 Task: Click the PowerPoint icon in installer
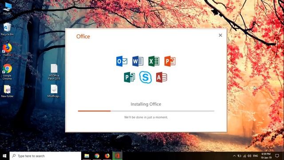170,61
